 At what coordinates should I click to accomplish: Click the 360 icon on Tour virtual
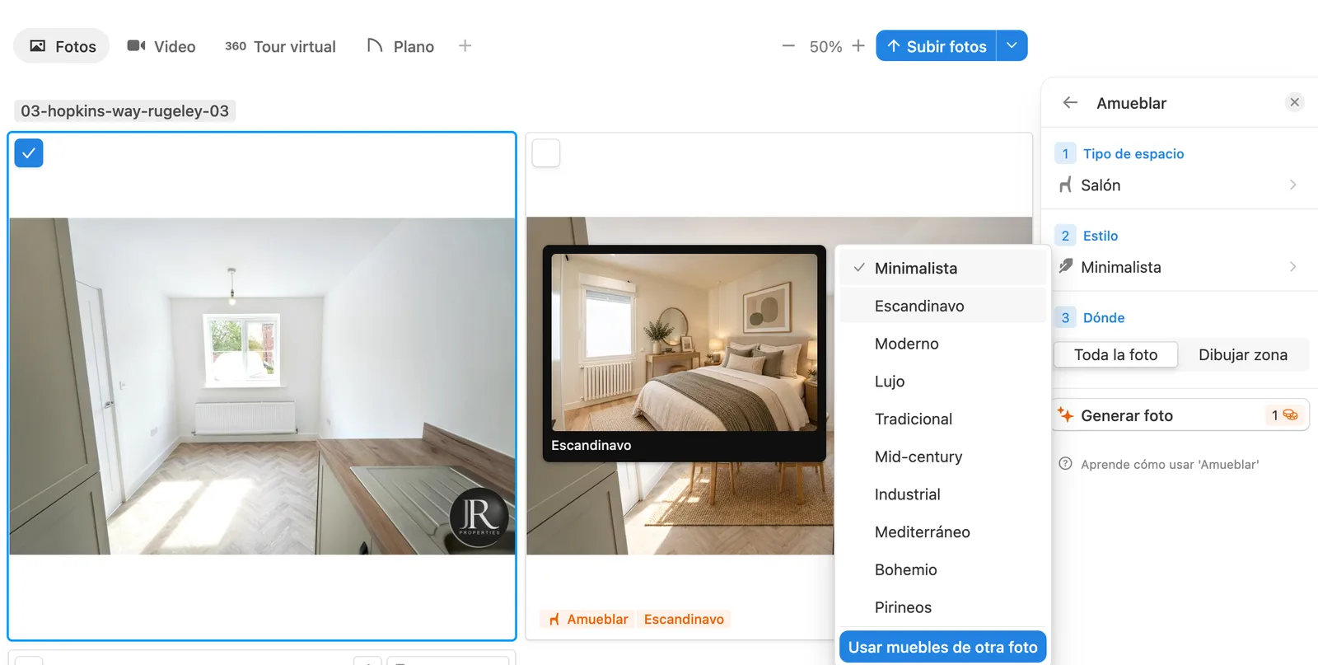(x=236, y=46)
